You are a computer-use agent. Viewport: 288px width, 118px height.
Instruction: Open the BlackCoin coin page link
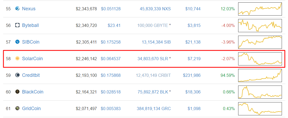[32, 92]
